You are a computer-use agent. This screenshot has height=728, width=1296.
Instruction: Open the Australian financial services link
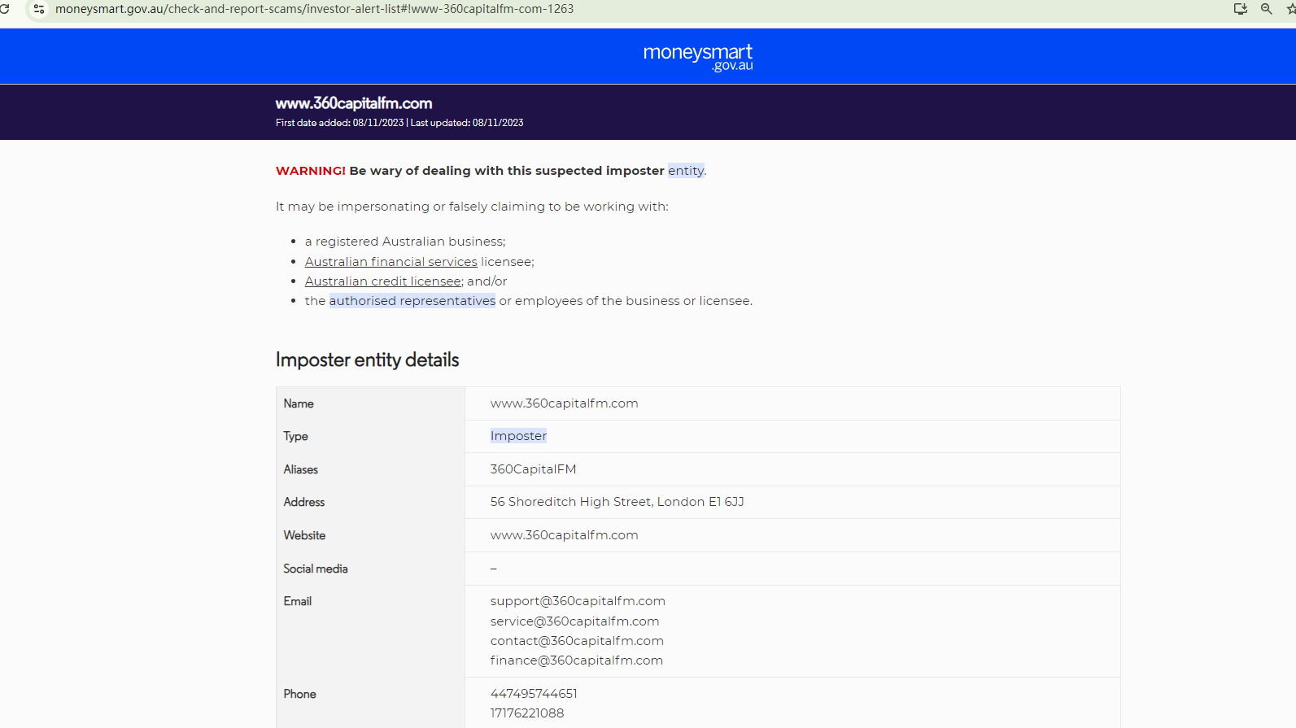pyautogui.click(x=391, y=262)
